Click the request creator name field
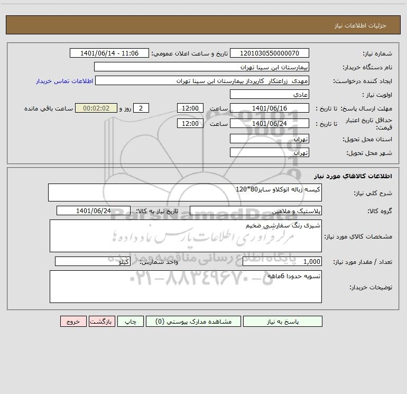The height and width of the screenshot is (394, 407). click(x=202, y=81)
